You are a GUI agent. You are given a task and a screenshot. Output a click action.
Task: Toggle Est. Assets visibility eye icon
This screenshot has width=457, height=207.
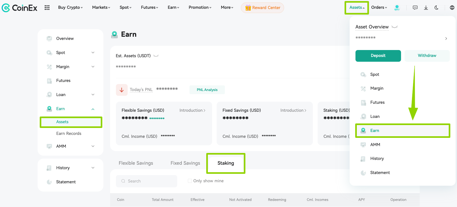point(156,56)
